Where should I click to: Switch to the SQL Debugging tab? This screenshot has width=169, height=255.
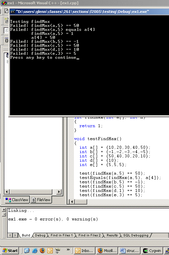click(136, 235)
